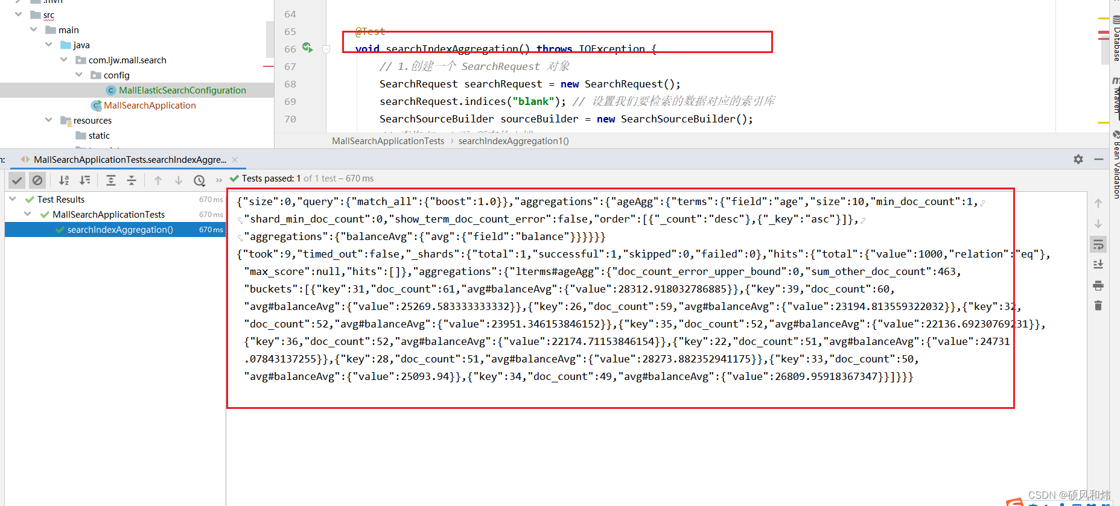Collapse the main folder in project tree
This screenshot has height=506, width=1120.
[34, 30]
